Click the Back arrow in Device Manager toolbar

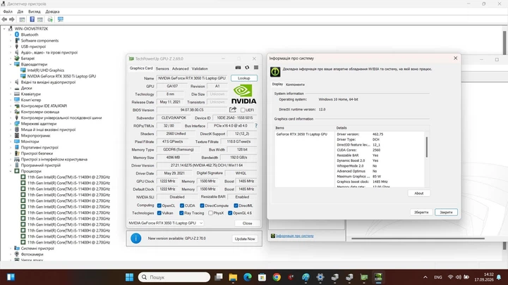(4, 20)
